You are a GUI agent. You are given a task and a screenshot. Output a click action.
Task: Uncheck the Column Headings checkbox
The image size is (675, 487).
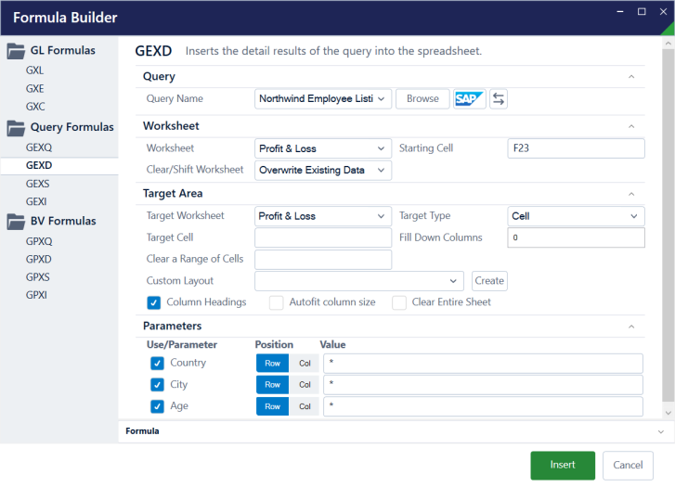point(154,302)
